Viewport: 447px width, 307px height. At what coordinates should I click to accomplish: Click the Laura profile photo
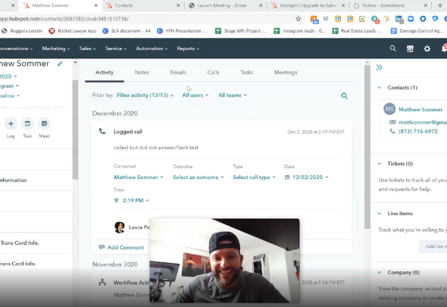120,227
